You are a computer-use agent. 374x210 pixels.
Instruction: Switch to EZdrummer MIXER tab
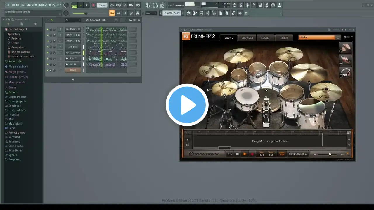[284, 38]
